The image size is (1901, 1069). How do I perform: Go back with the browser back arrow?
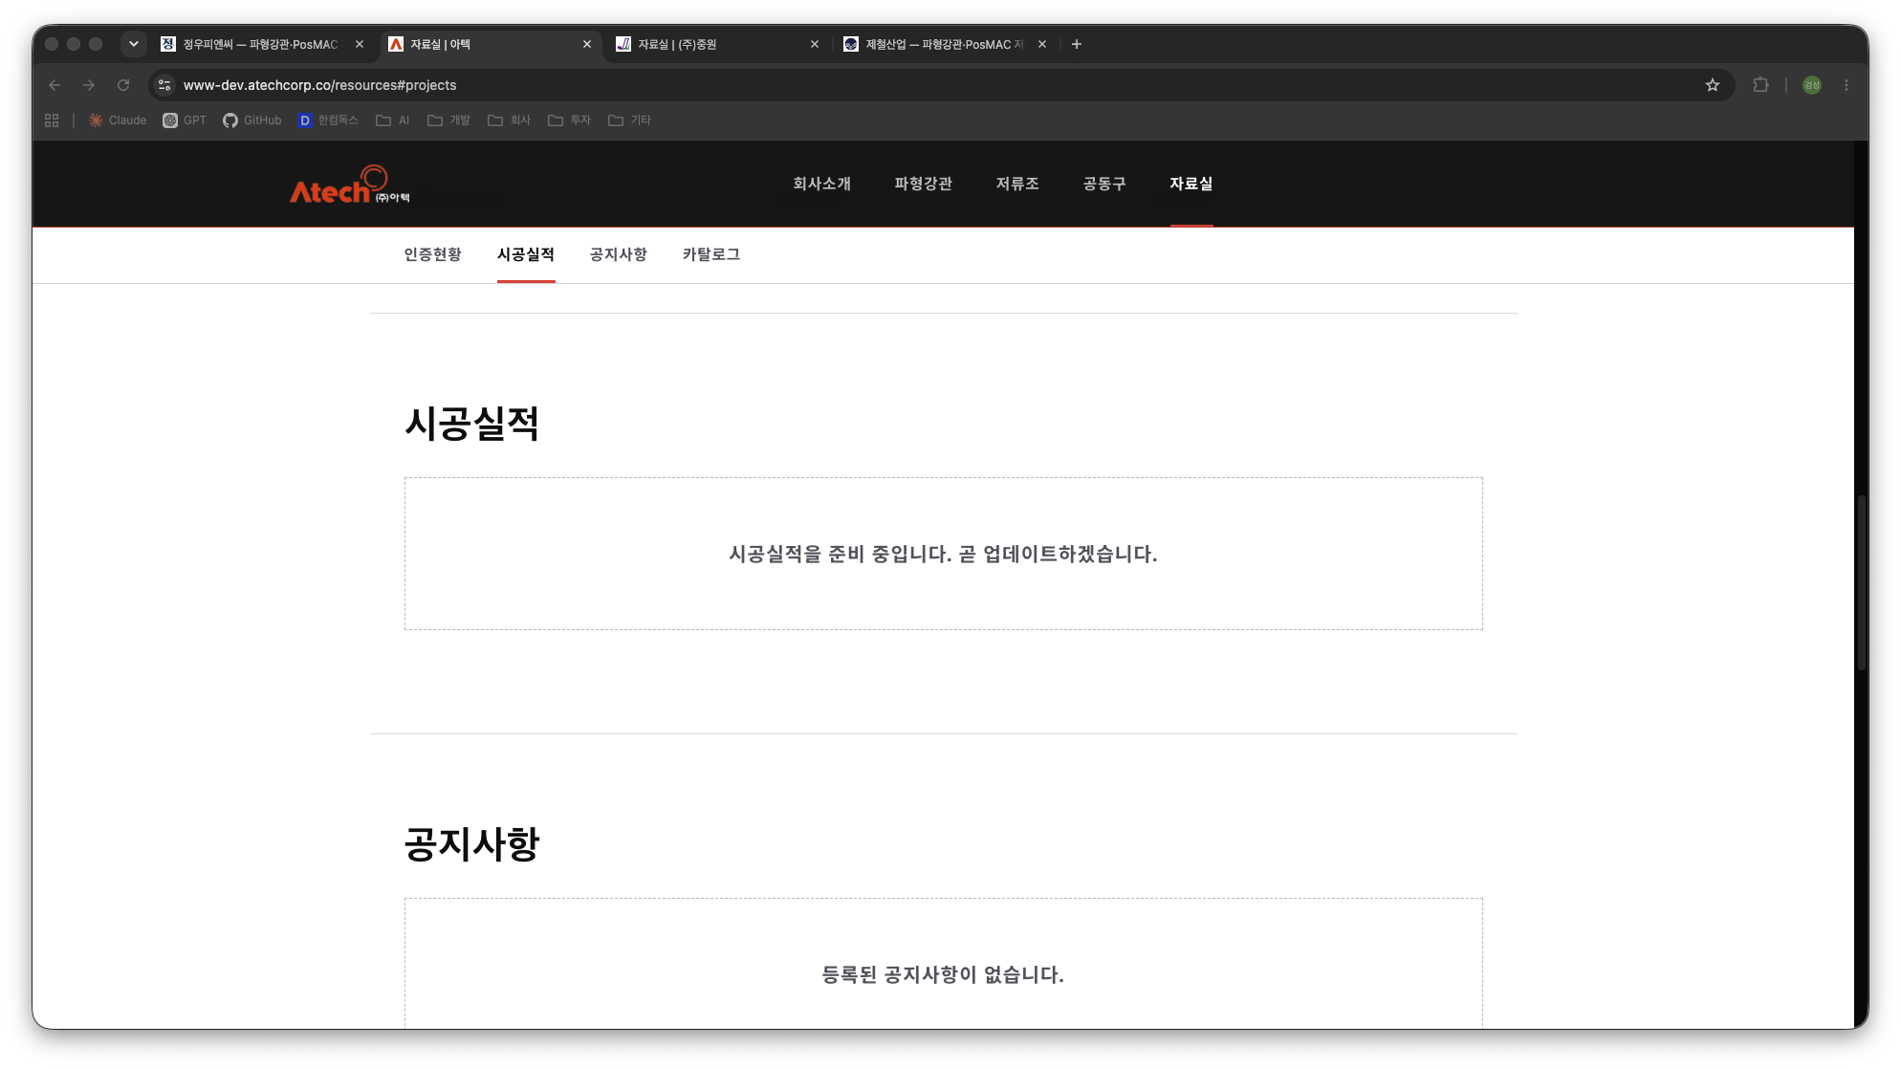click(x=55, y=85)
